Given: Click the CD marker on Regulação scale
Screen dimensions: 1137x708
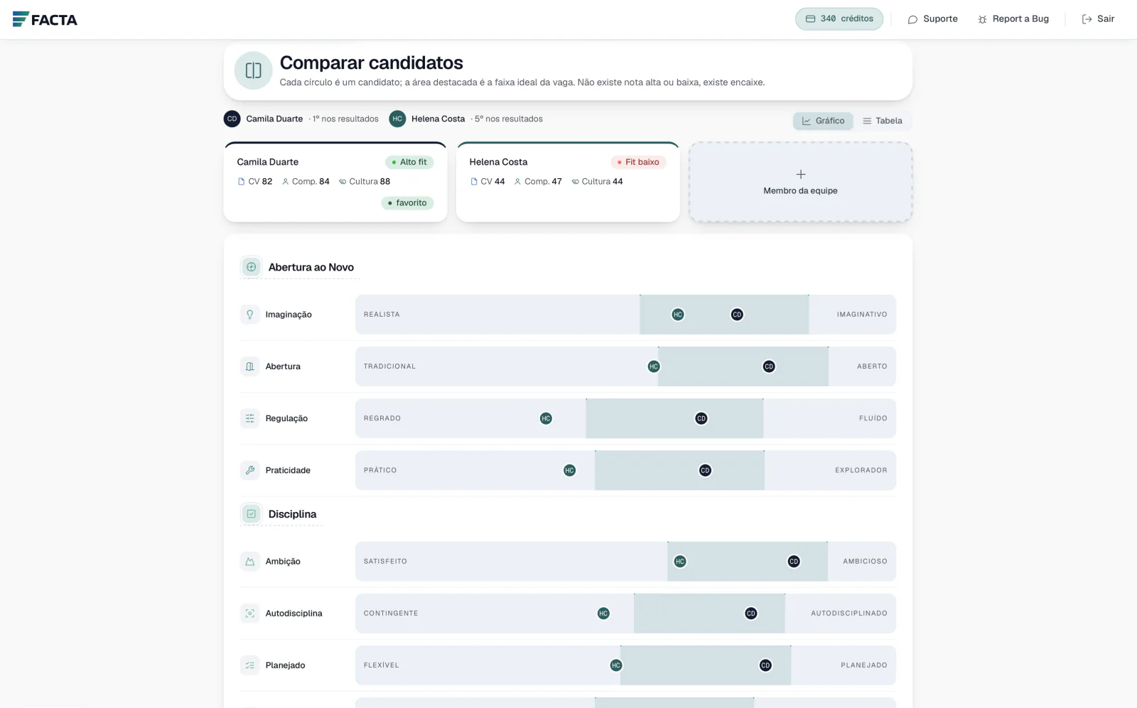Looking at the screenshot, I should coord(701,418).
